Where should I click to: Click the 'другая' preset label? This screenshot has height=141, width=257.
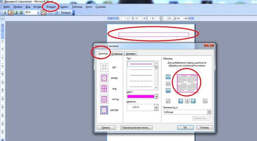pos(114,110)
